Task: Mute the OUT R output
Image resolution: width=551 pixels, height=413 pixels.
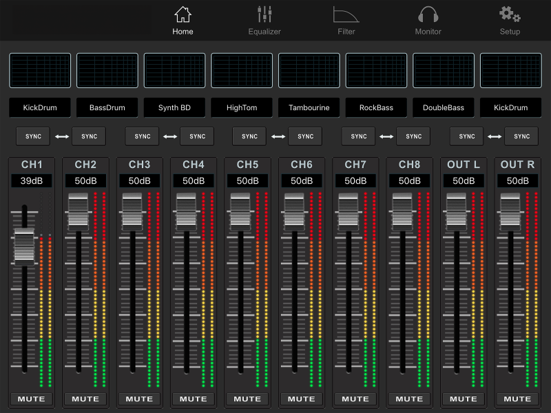Action: click(x=517, y=399)
